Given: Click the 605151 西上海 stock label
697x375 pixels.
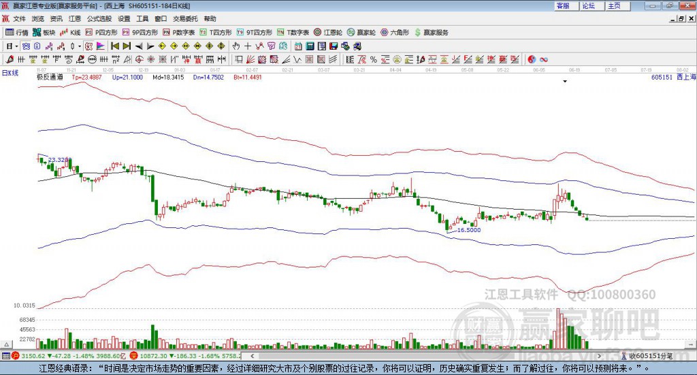Looking at the screenshot, I should tap(673, 78).
